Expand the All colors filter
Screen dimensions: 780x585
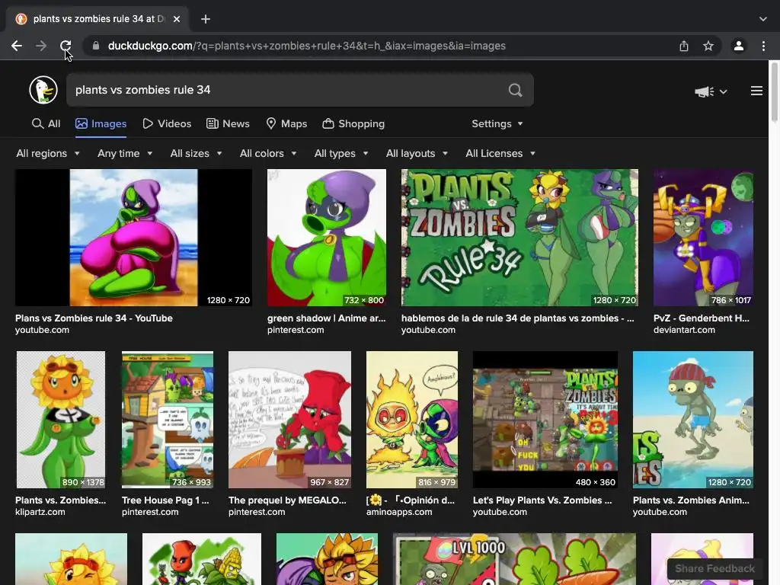(268, 154)
